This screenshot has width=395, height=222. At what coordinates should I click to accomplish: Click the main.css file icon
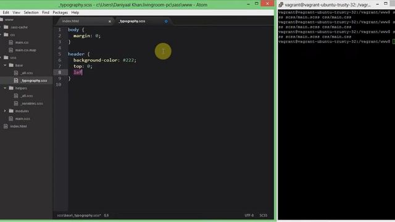[11, 43]
